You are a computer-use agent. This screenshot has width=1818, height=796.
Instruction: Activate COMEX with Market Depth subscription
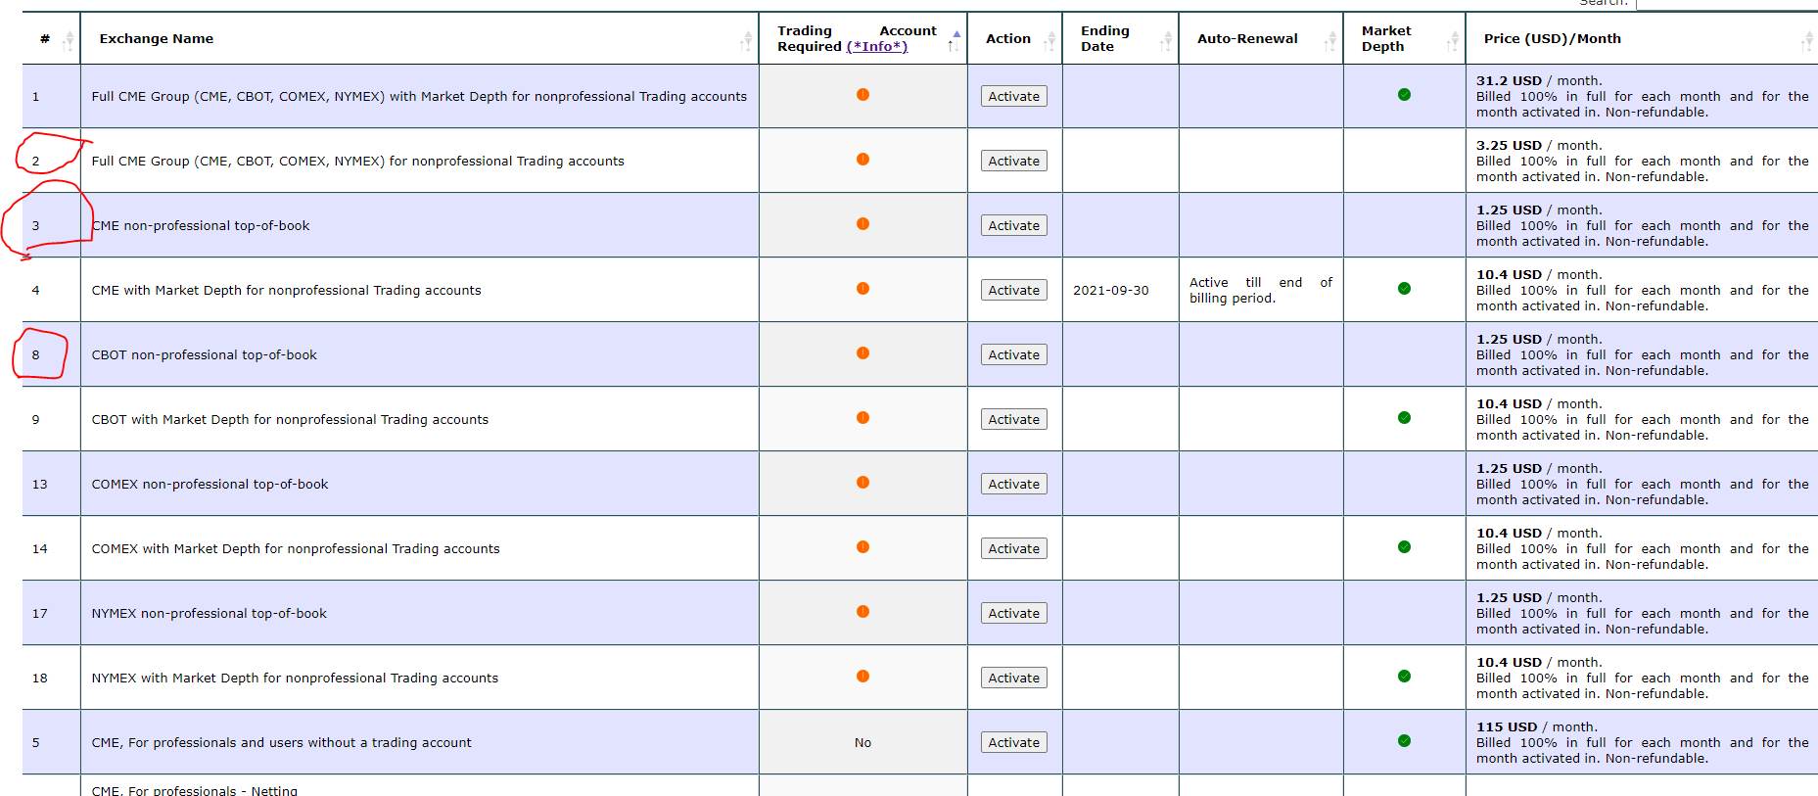[1014, 548]
